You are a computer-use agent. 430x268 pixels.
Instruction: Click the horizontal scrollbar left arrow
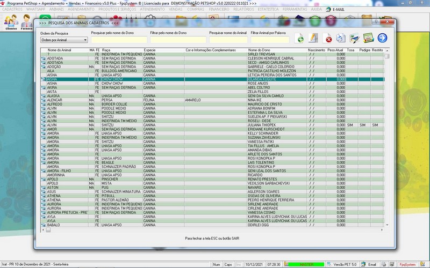point(43,230)
